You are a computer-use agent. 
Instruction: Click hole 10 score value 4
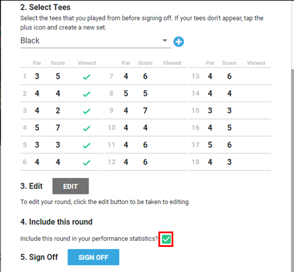point(145,128)
